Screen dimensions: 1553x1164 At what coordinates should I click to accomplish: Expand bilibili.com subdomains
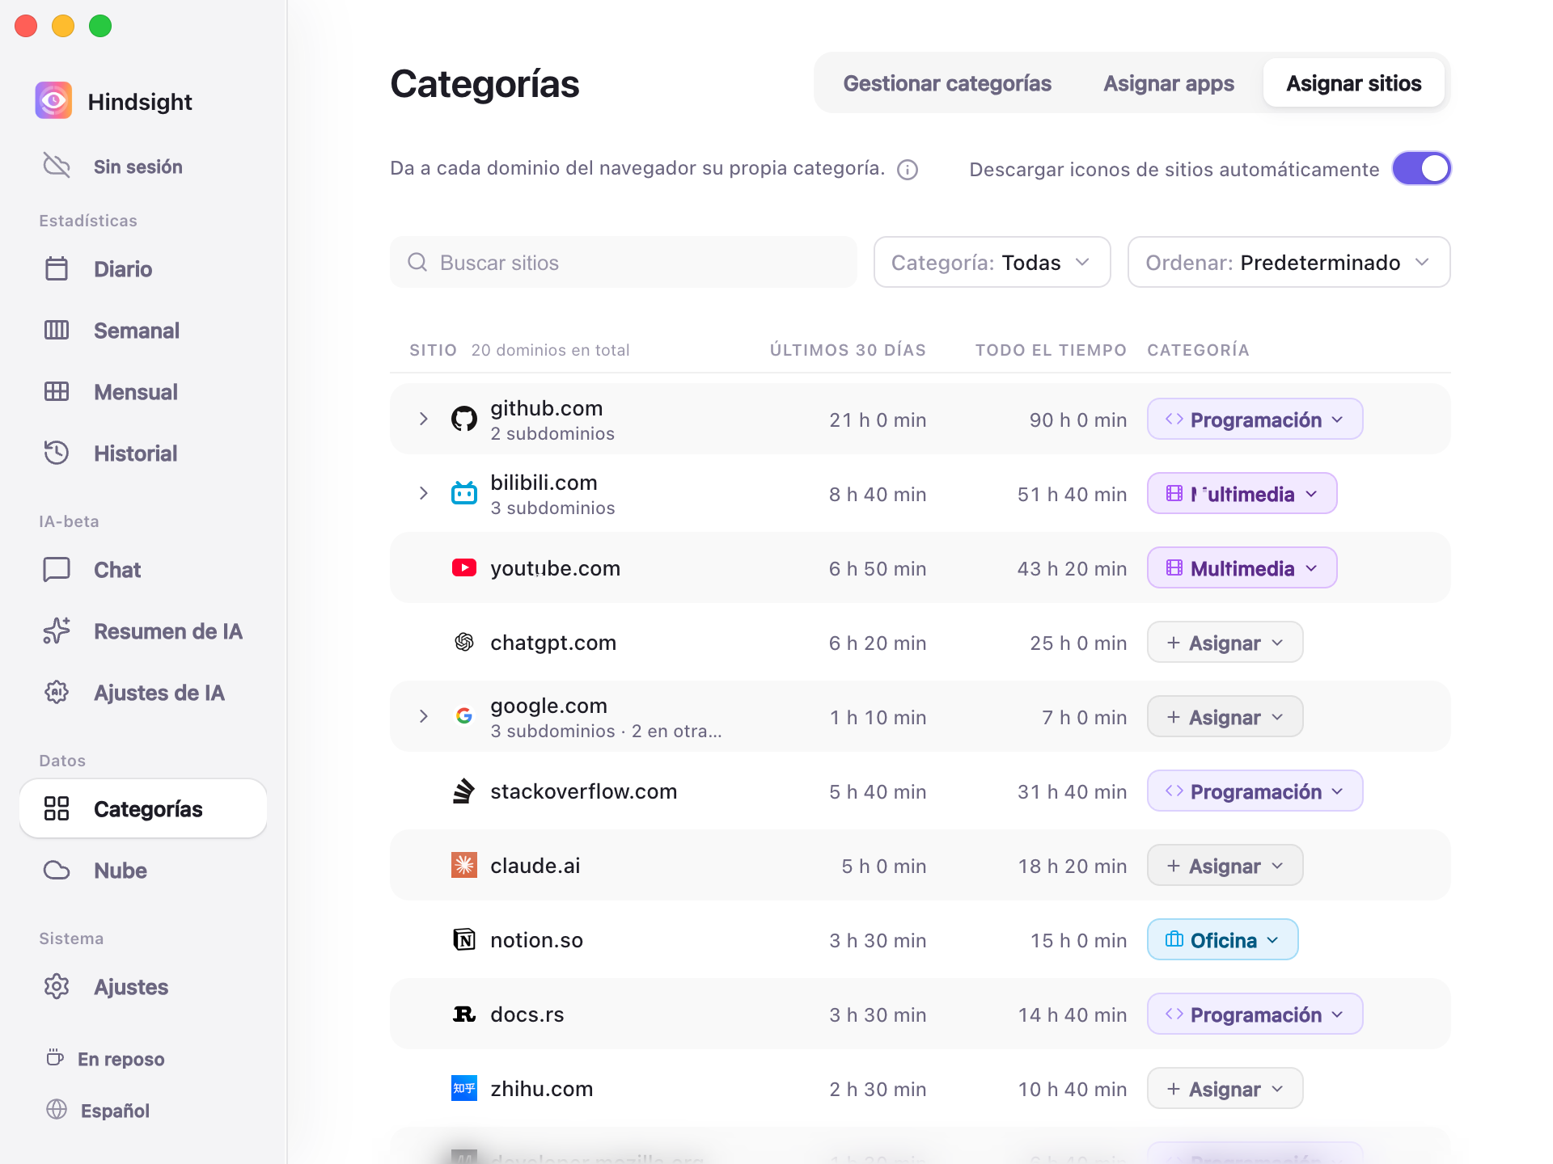pyautogui.click(x=424, y=493)
